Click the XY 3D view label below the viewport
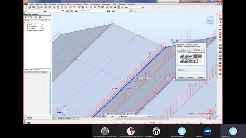246x138 pixels. coord(111,117)
